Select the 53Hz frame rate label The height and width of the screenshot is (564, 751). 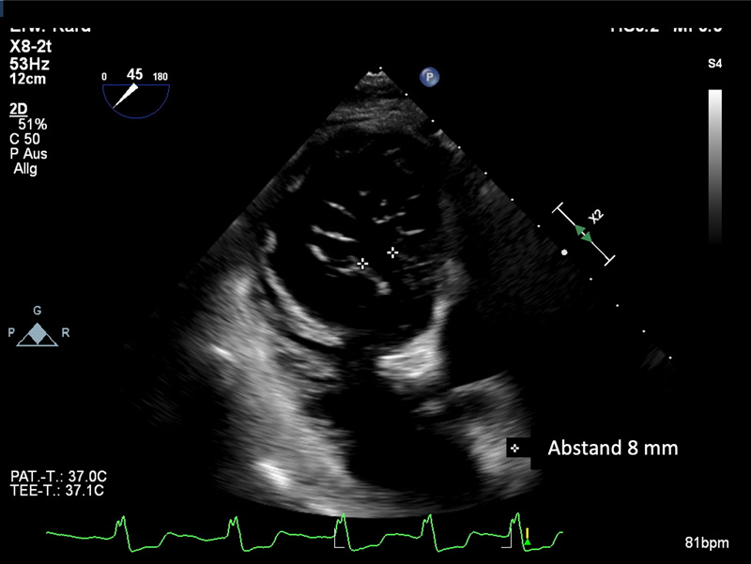click(x=28, y=62)
